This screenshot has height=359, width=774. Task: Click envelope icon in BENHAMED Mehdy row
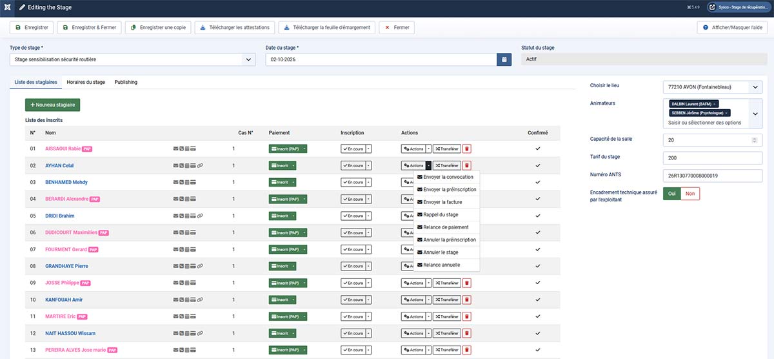[x=176, y=182]
